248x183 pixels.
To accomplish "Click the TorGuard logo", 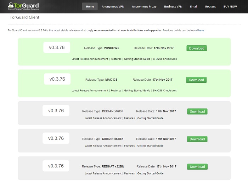I will click(x=23, y=6).
